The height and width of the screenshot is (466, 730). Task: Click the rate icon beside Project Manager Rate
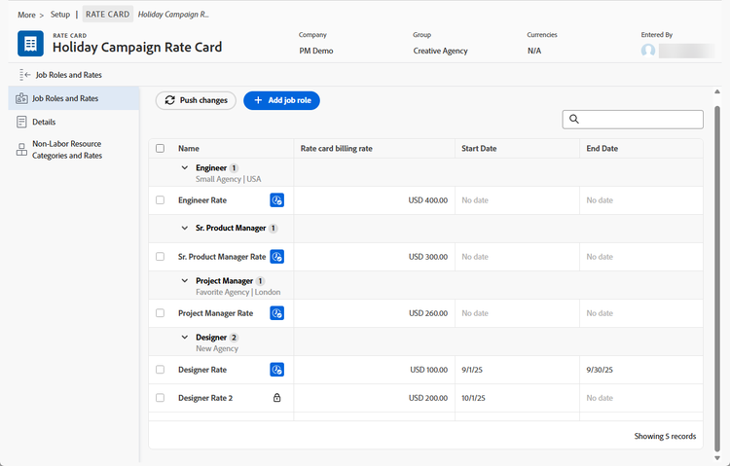point(276,313)
